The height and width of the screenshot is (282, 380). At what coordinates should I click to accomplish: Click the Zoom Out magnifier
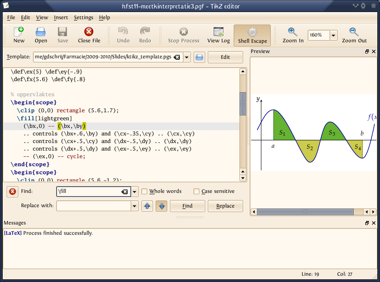354,35
